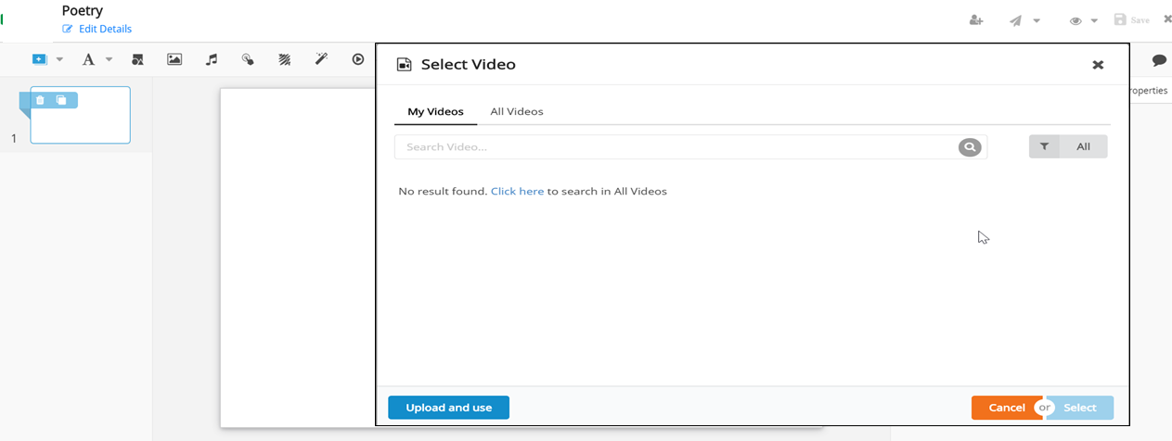Toggle the preview eye icon
Screen dimensions: 1172x441
coord(1075,20)
